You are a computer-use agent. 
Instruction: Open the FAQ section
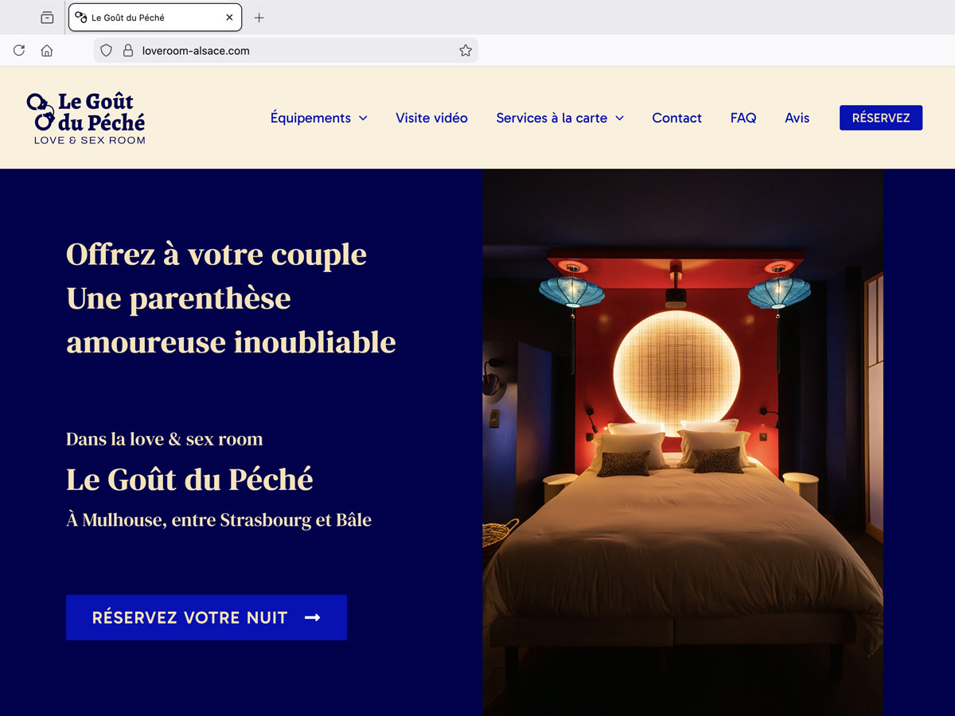[x=743, y=118]
